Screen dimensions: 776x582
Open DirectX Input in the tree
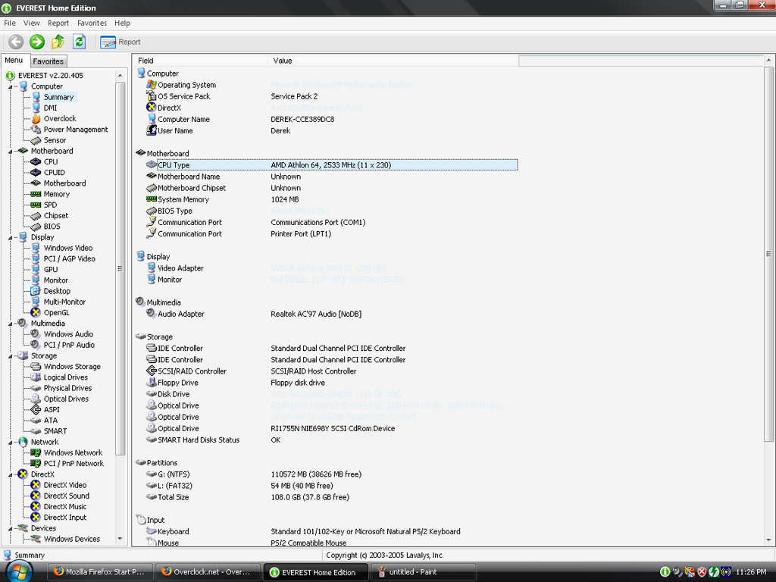point(65,518)
